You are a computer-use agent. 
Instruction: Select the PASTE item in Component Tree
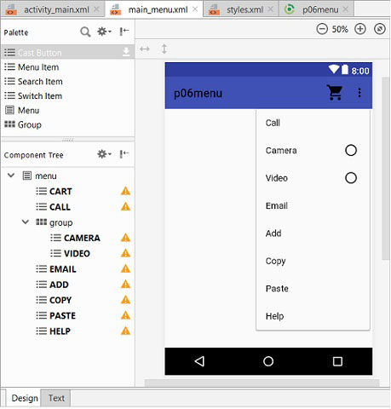coord(62,315)
